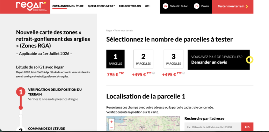The width and height of the screenshot is (269, 132).
Task: Click the arrow on Tester mon terrain
Action: [247, 6]
